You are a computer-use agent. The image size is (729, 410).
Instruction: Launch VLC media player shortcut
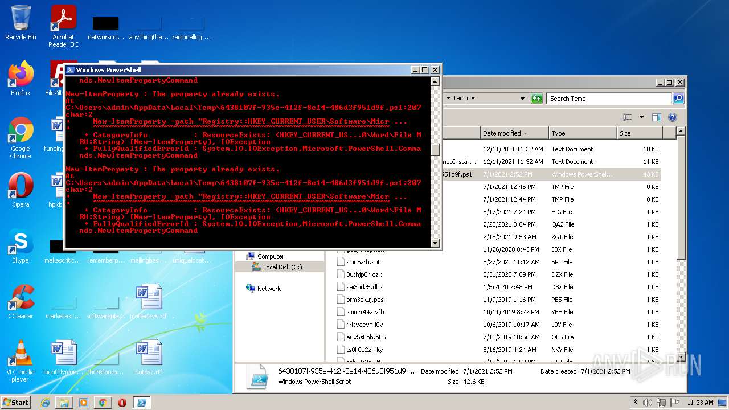pos(21,360)
